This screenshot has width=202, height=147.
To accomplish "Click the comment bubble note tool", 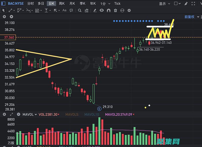I will coord(71,10).
